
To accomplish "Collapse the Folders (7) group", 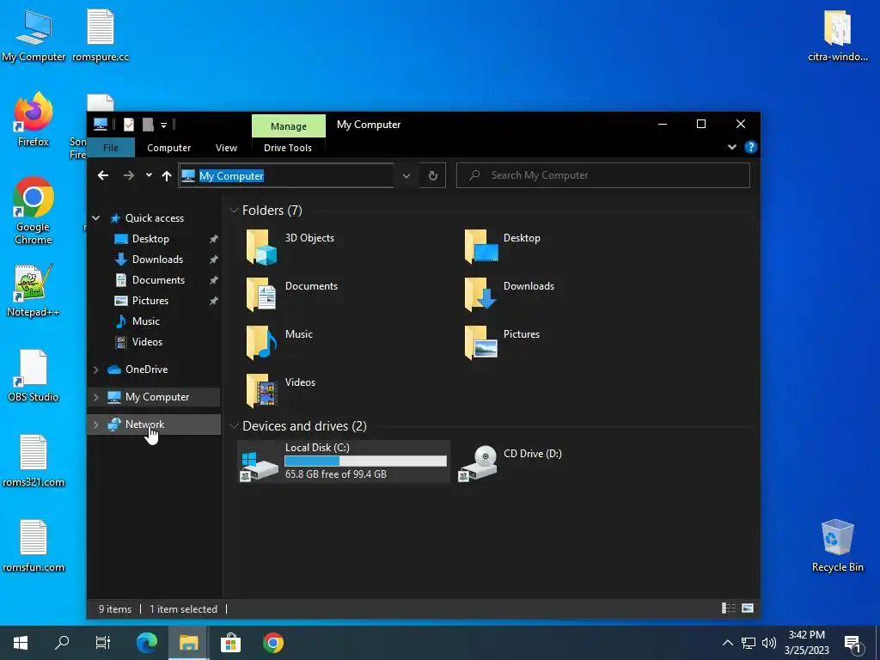I will [x=234, y=211].
